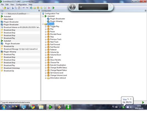Click the Welcome to EventGhost log line

point(17,14)
